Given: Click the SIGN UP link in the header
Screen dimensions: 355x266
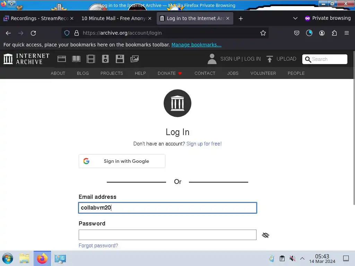Looking at the screenshot, I should coord(230,59).
